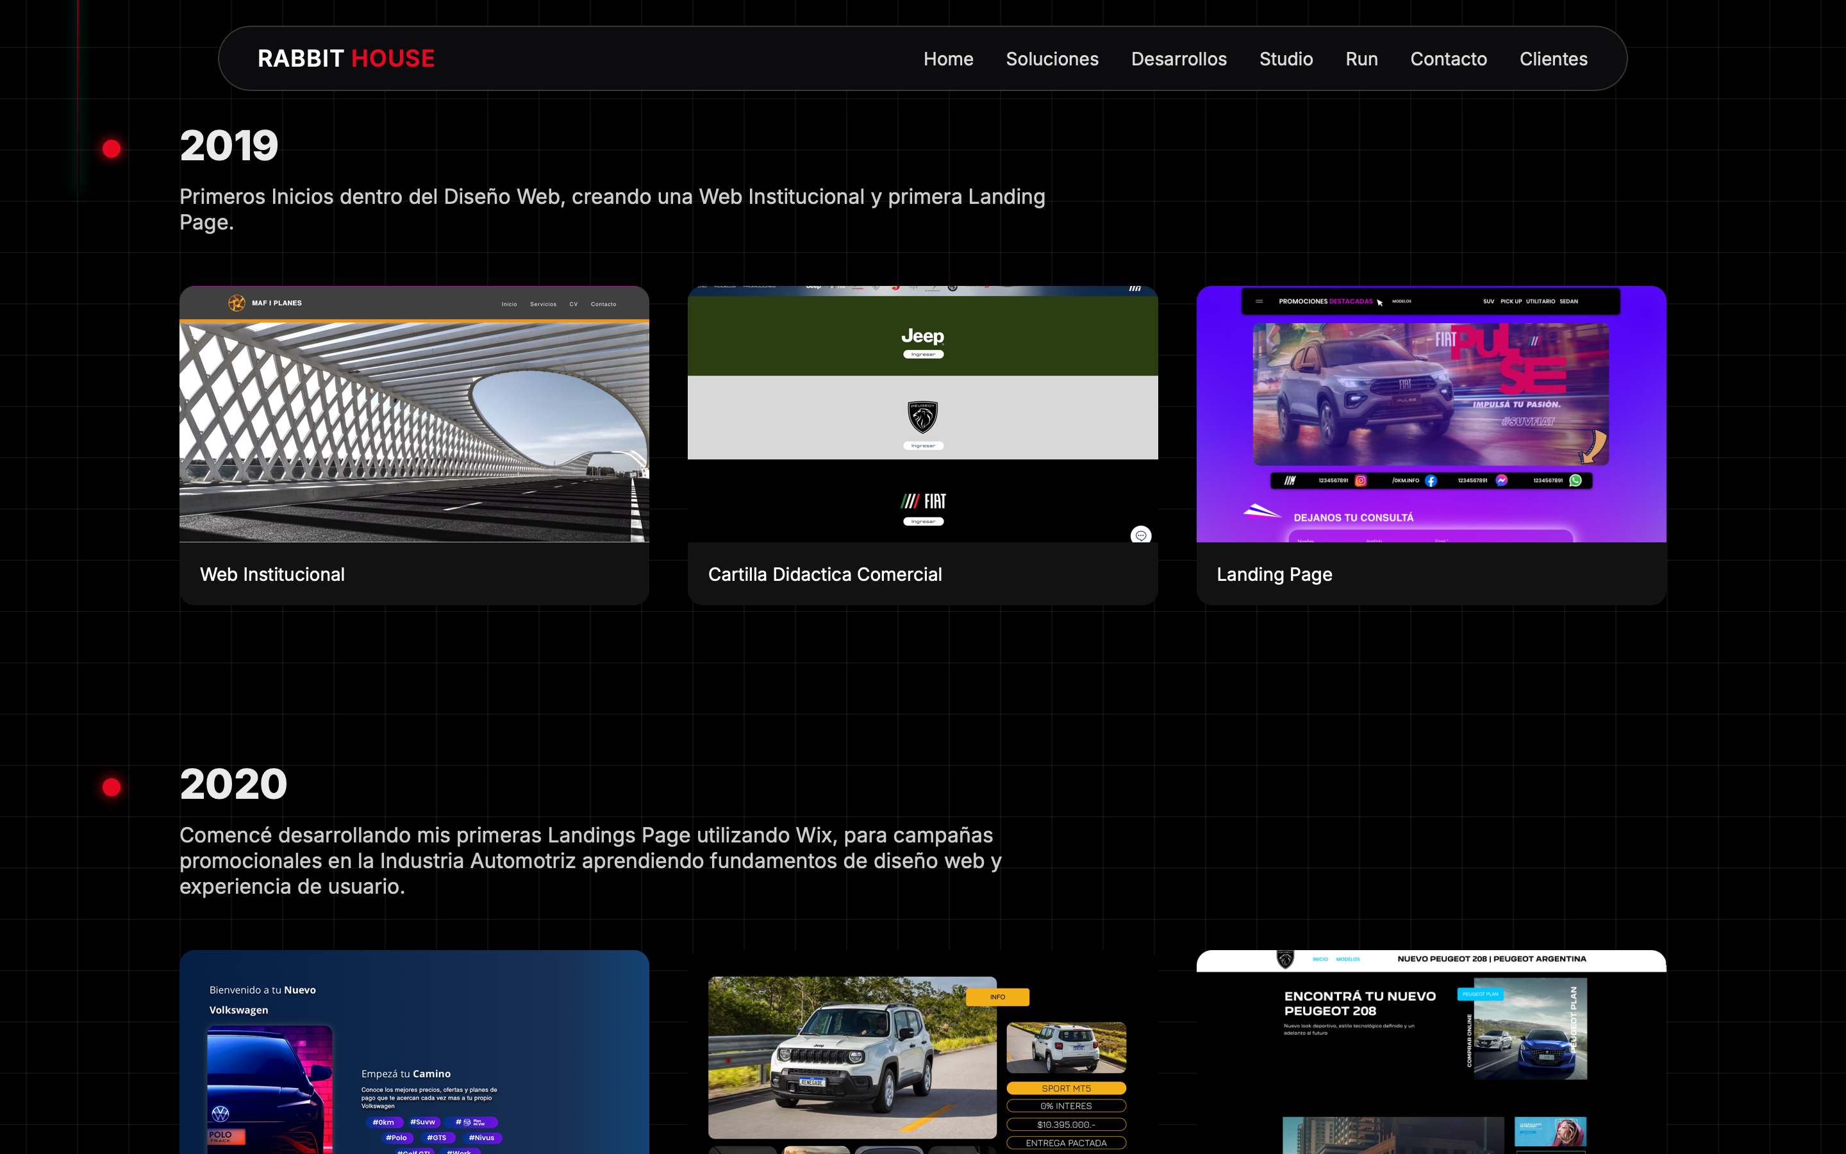
Task: Open the Fiat Pulse landing page thumbnail
Action: pos(1431,414)
